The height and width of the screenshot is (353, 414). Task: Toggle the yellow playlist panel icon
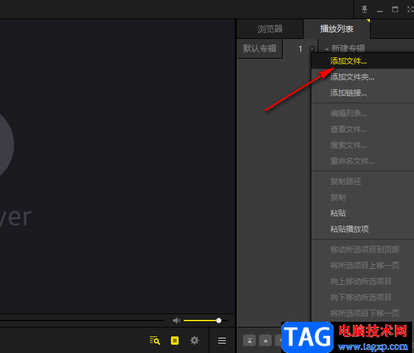175,340
